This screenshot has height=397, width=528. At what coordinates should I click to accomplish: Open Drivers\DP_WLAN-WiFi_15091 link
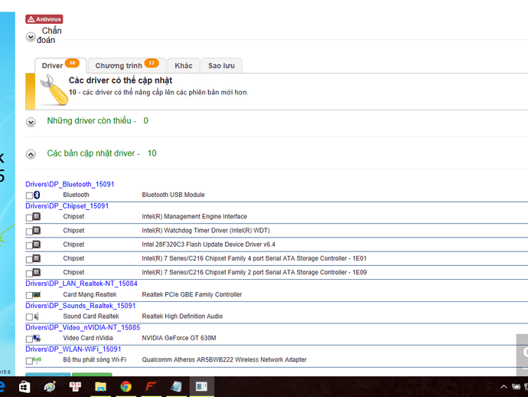[x=73, y=349]
